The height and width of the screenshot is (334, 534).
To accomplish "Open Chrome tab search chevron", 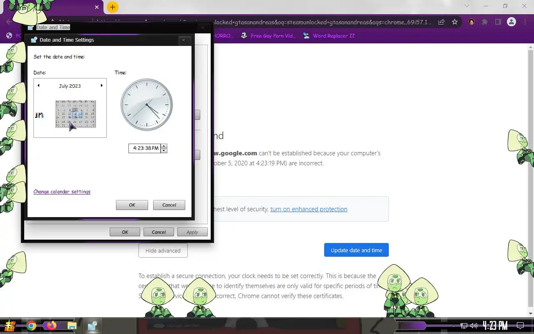I will [466, 6].
